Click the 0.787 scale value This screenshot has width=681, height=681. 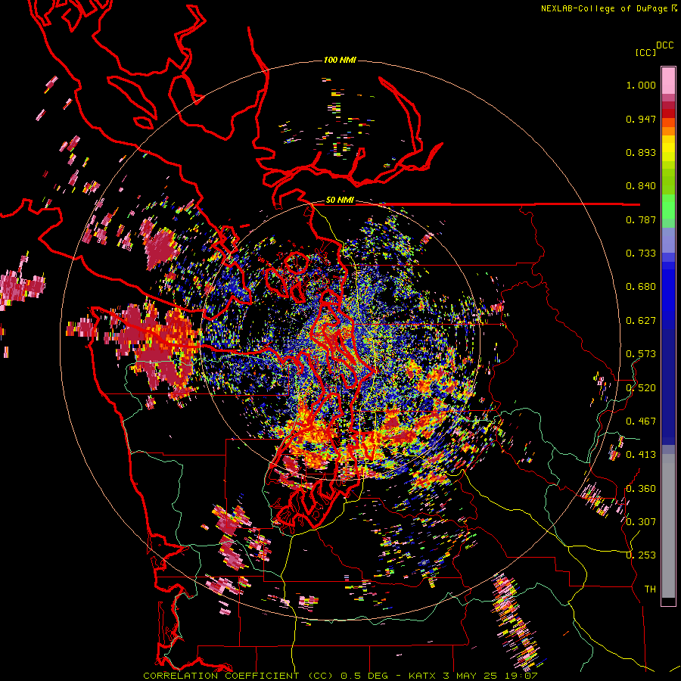[x=641, y=219]
